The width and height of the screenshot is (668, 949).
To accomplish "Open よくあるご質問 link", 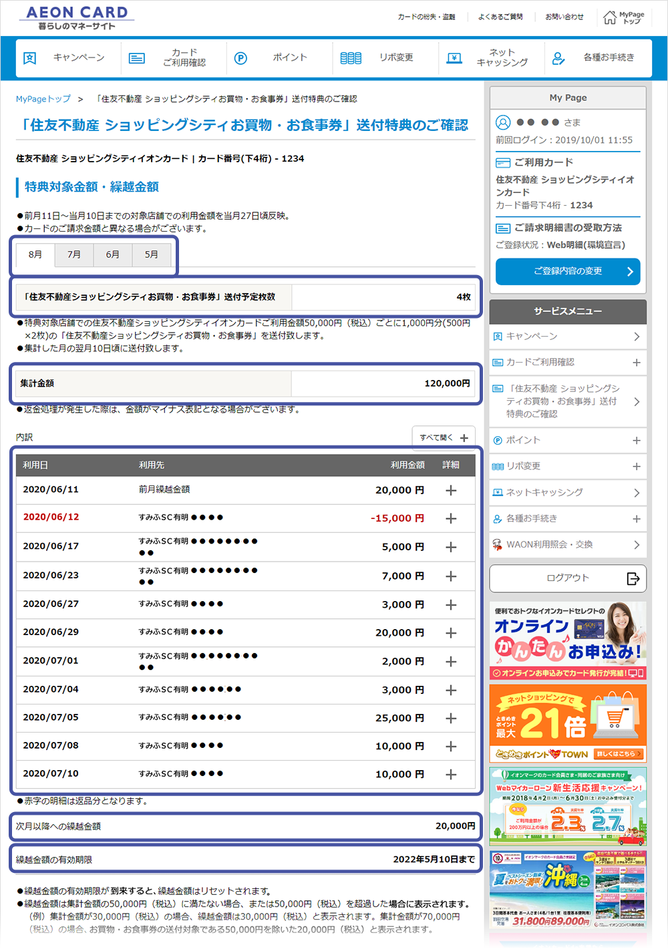I will [x=500, y=17].
